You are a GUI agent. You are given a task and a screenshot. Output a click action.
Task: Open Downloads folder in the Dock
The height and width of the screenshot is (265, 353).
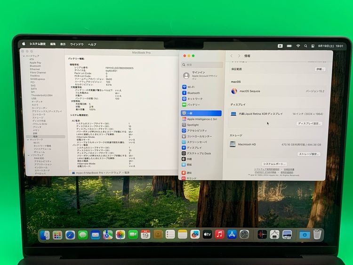pyautogui.click(x=305, y=234)
